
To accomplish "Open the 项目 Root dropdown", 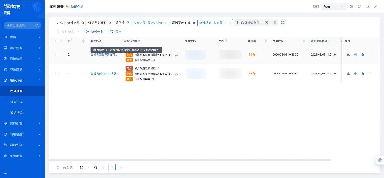I will tap(333, 7).
